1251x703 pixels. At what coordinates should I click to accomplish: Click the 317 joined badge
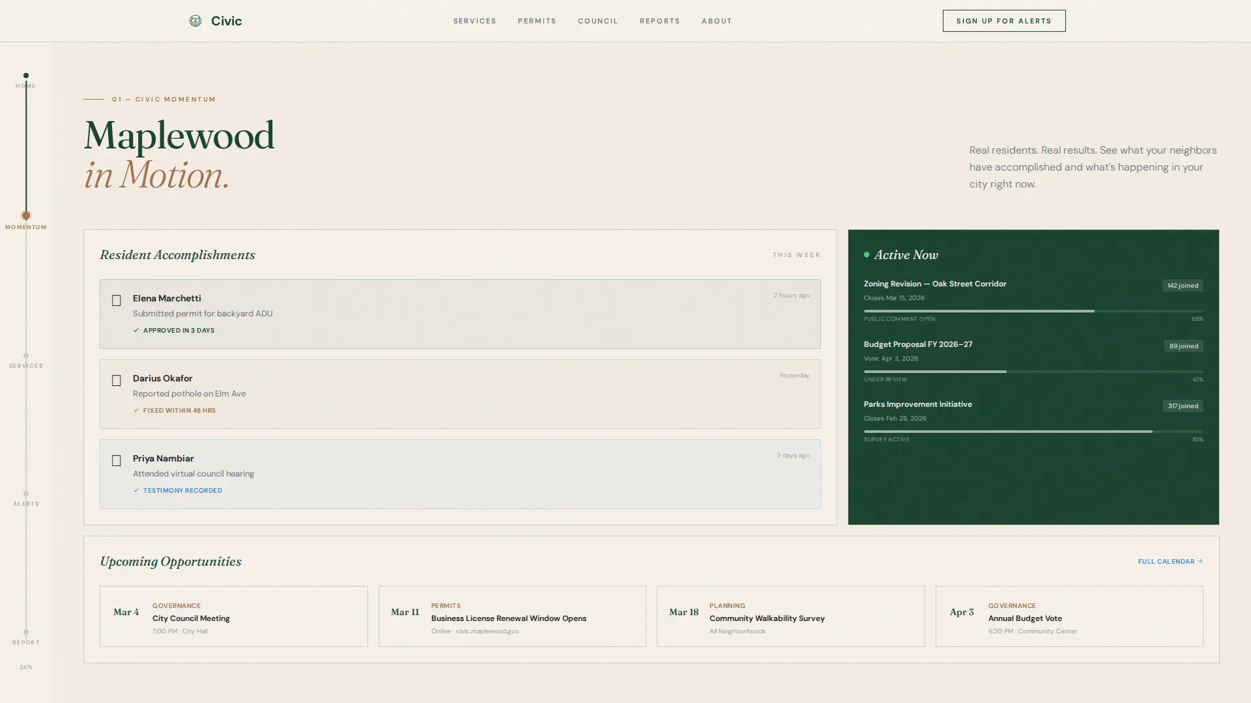[x=1183, y=406]
